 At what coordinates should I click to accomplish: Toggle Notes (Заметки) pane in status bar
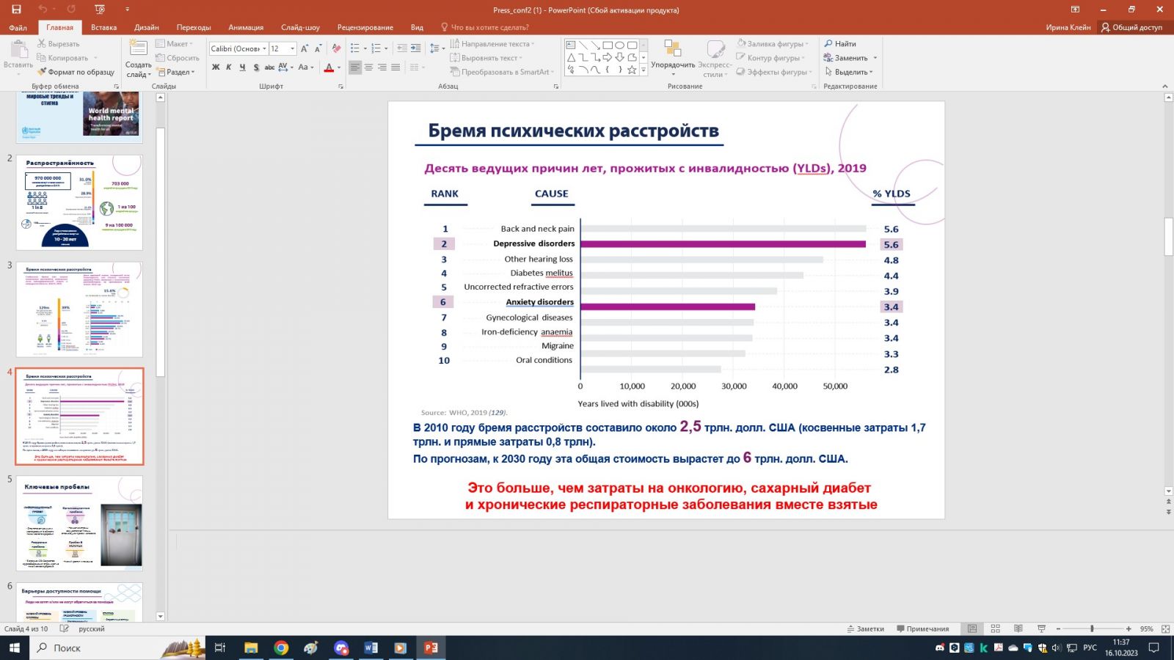tap(866, 628)
